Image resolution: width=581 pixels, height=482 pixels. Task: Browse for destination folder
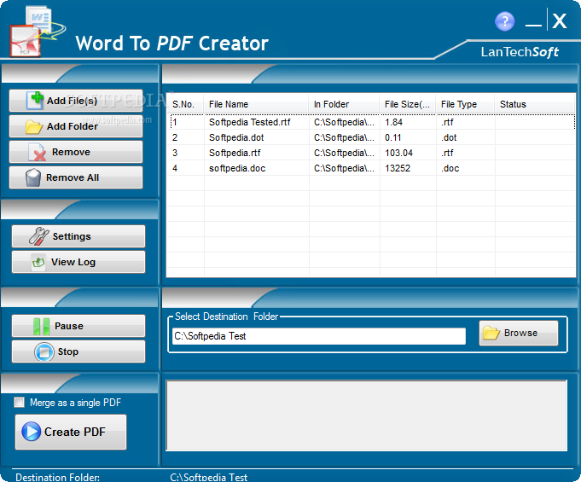[x=519, y=333]
